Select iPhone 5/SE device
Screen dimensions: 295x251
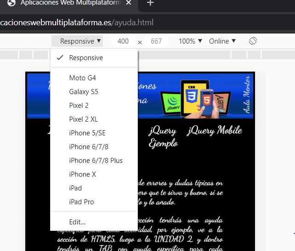94,133
